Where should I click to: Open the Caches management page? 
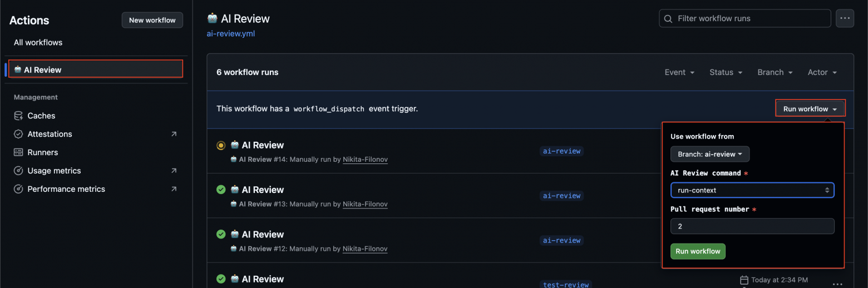coord(41,116)
